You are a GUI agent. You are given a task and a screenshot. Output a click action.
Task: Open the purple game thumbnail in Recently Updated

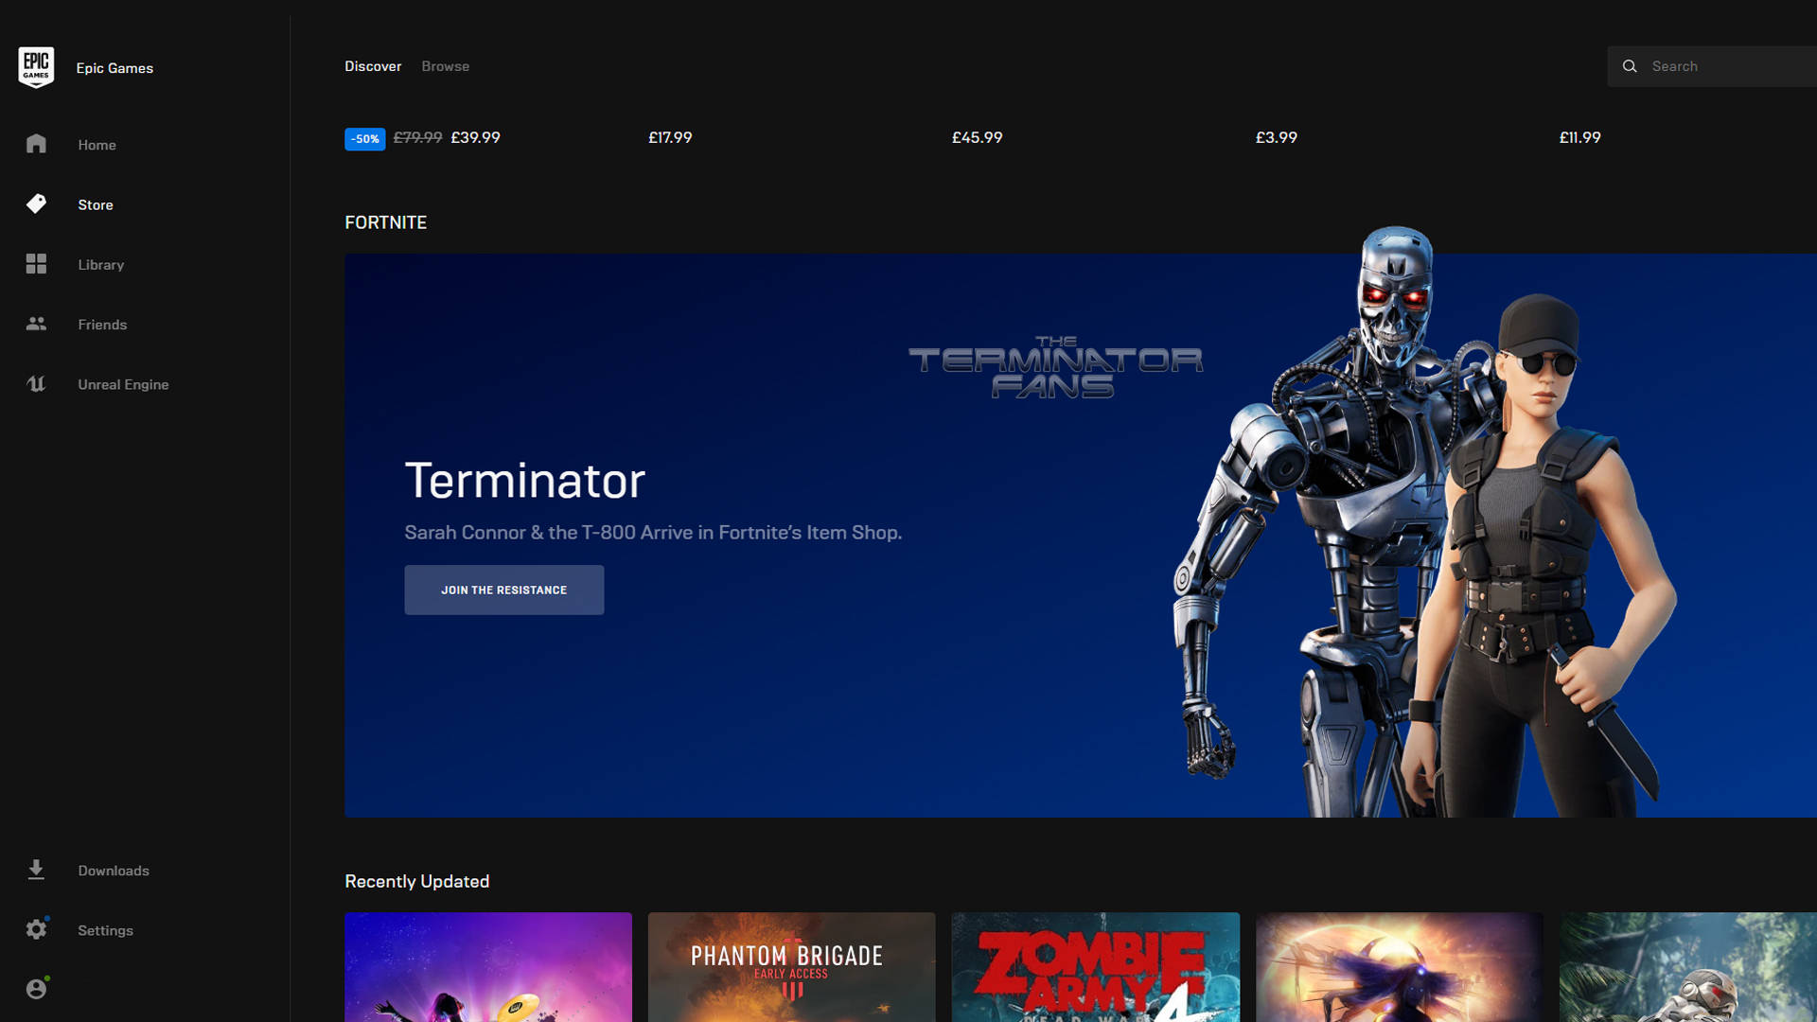tap(488, 967)
